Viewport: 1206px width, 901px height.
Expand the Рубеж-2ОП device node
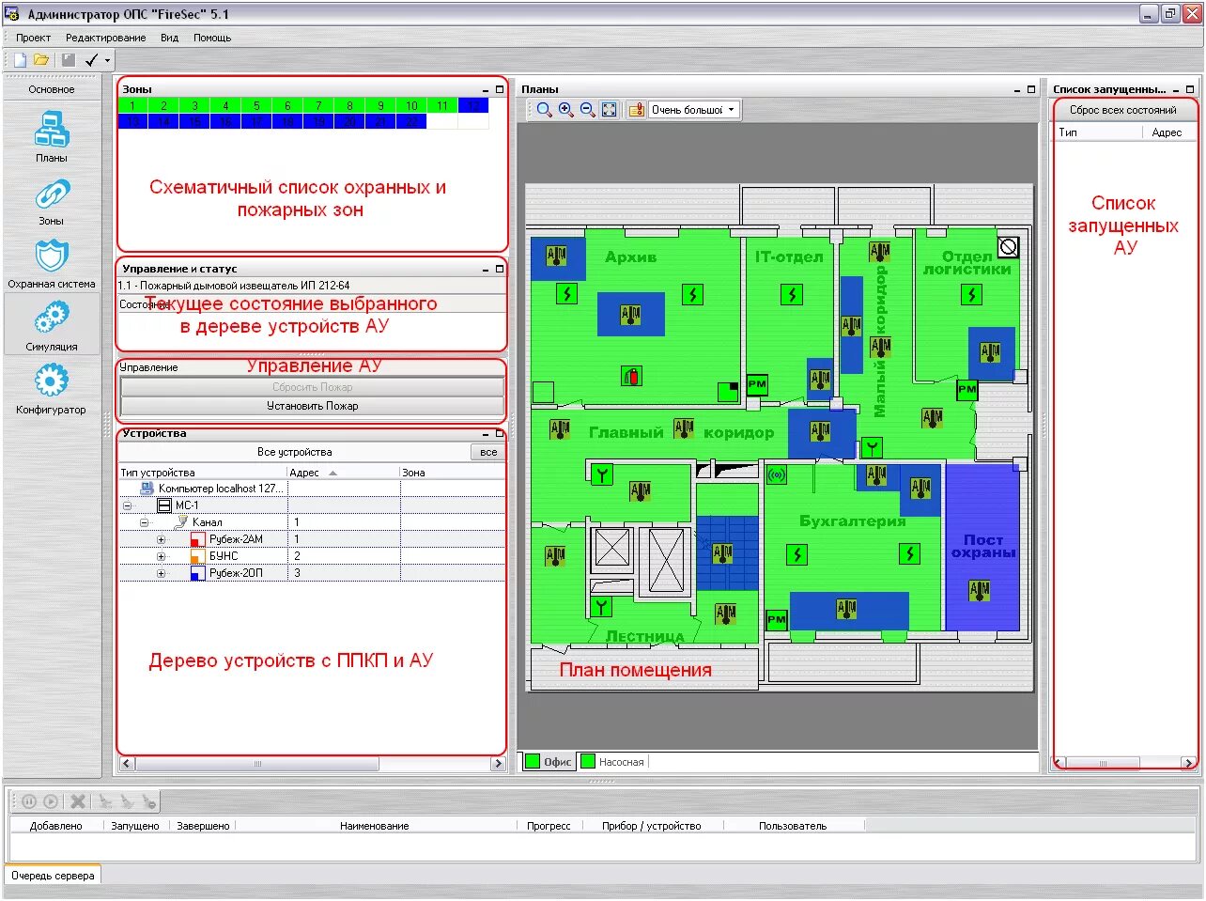click(161, 573)
